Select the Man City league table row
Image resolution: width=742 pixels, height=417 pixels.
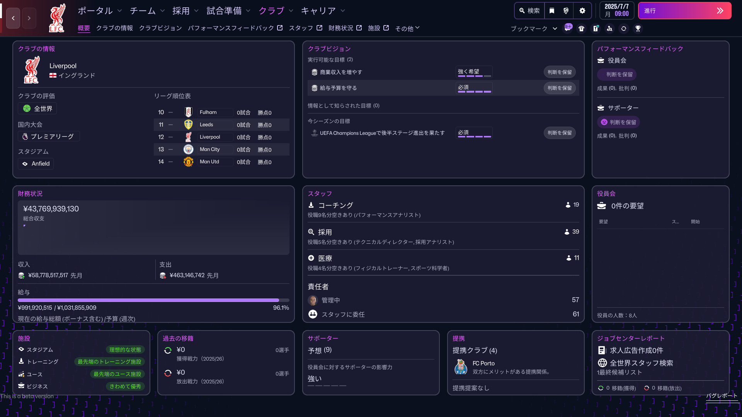222,149
